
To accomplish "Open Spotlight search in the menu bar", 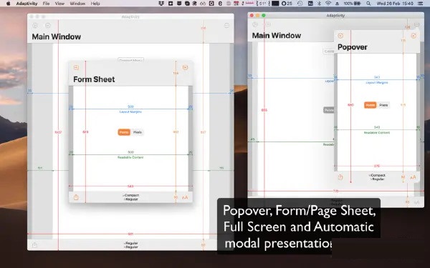I will [x=368, y=4].
